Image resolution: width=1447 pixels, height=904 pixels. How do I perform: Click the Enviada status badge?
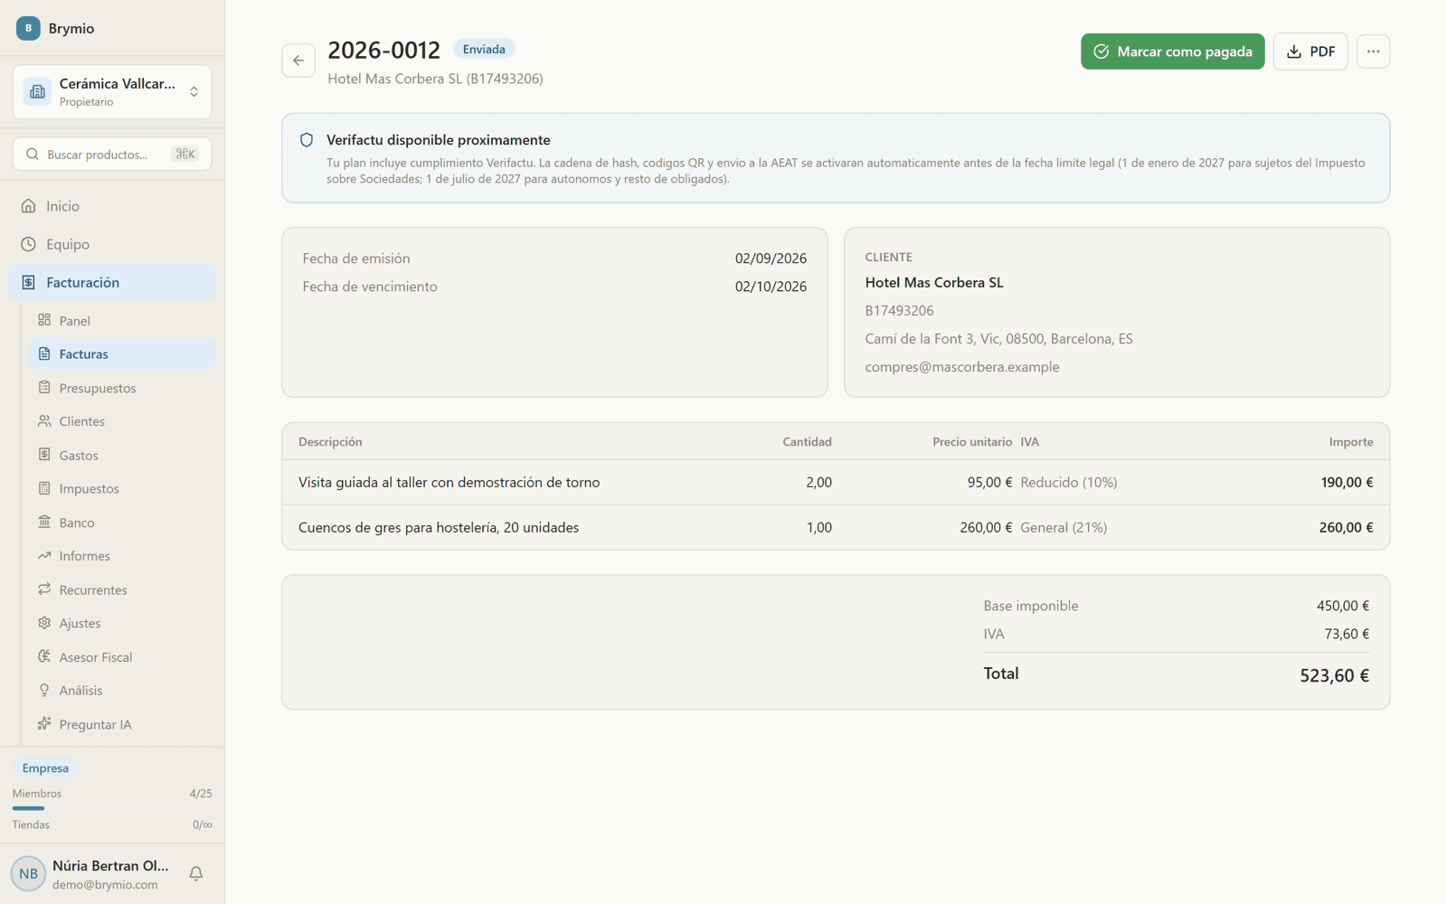pyautogui.click(x=484, y=49)
